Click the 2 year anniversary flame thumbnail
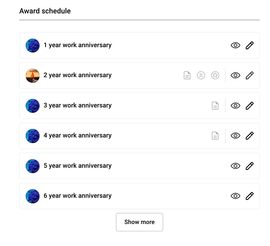This screenshot has height=246, width=270. (x=33, y=75)
